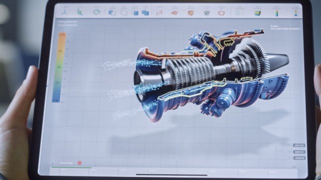Select the single solid blue cube icon

(x=135, y=13)
